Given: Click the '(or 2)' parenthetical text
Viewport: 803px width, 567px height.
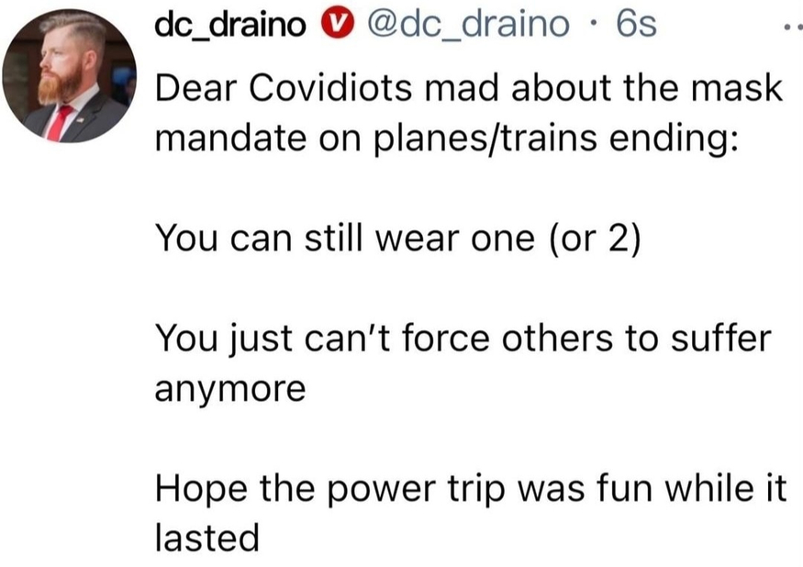Looking at the screenshot, I should pyautogui.click(x=595, y=239).
